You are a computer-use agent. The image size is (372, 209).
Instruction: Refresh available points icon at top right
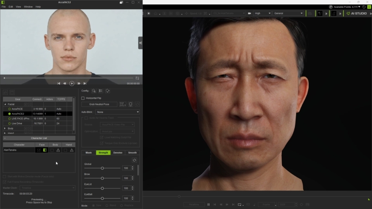coord(364,7)
